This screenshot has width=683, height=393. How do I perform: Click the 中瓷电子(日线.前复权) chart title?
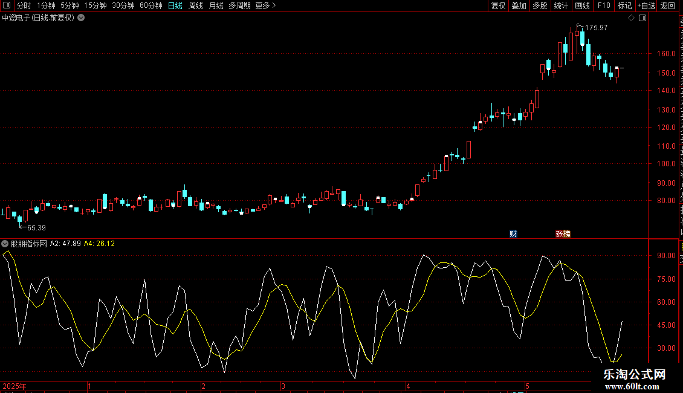pos(38,18)
